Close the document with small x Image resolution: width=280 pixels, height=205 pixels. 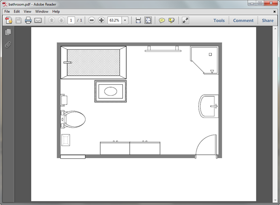(274, 12)
